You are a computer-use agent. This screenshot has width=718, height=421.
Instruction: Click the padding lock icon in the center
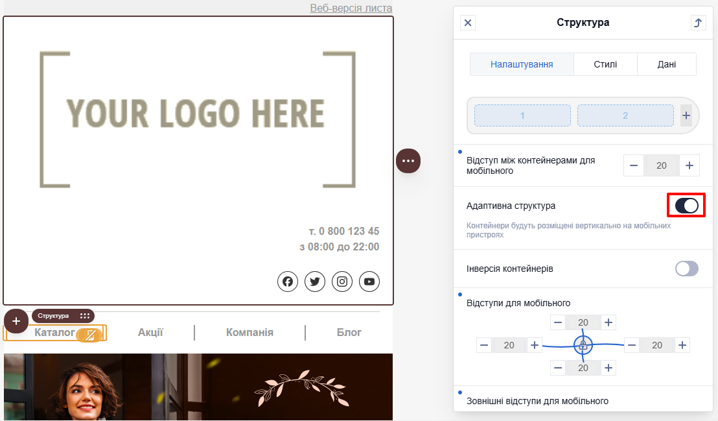point(583,345)
